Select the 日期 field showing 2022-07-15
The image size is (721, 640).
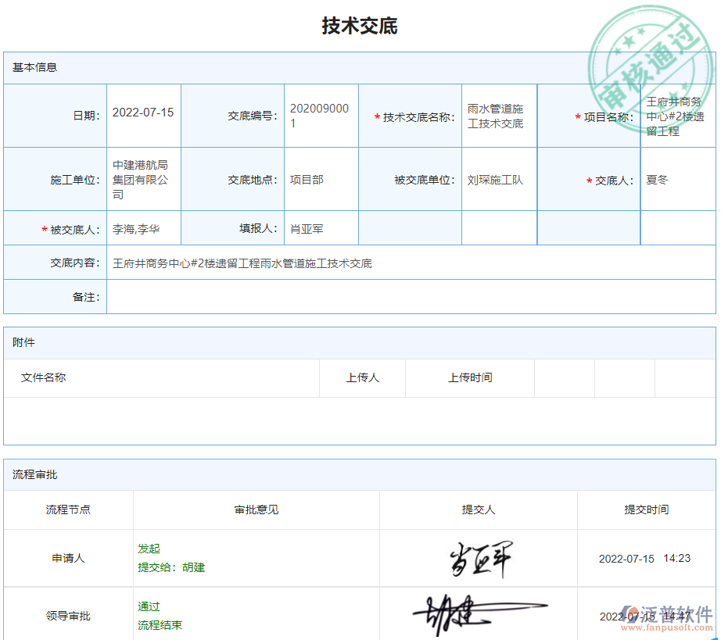[143, 115]
